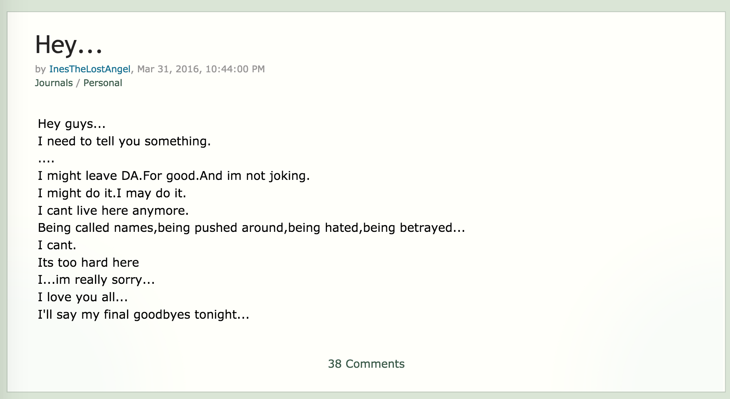Click the "Hey guys..." opening line
The width and height of the screenshot is (730, 399).
click(72, 124)
